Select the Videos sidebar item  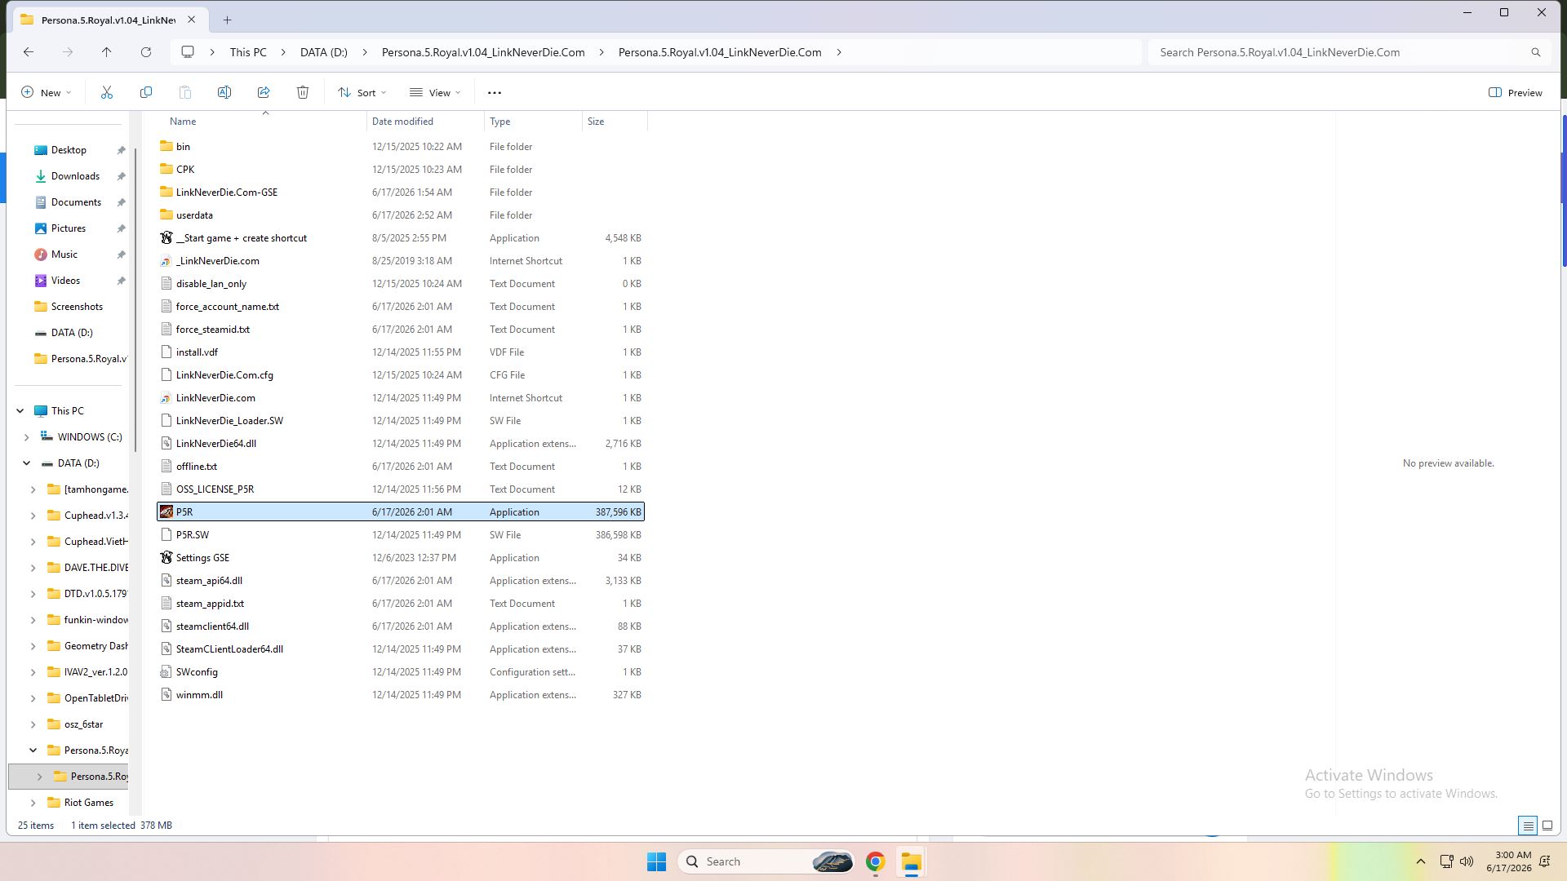click(65, 281)
